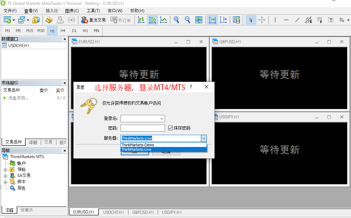Open the 查看(V) menu
Viewport: 351px width, 218px height.
31,11
